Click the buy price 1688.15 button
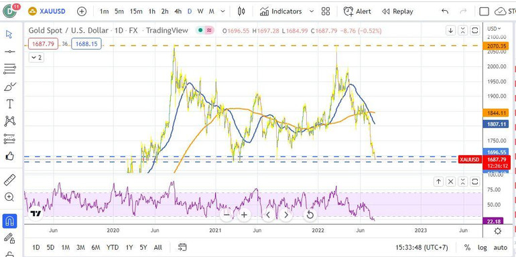The width and height of the screenshot is (516, 257). 86,44
